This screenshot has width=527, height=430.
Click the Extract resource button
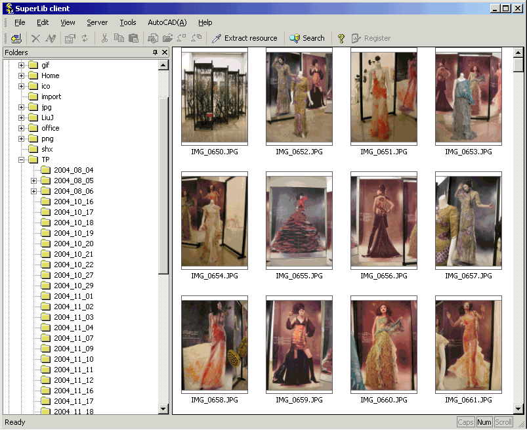point(244,38)
